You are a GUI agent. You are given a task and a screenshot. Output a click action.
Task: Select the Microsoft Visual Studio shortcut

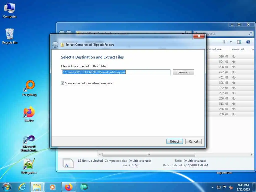(x=29, y=144)
